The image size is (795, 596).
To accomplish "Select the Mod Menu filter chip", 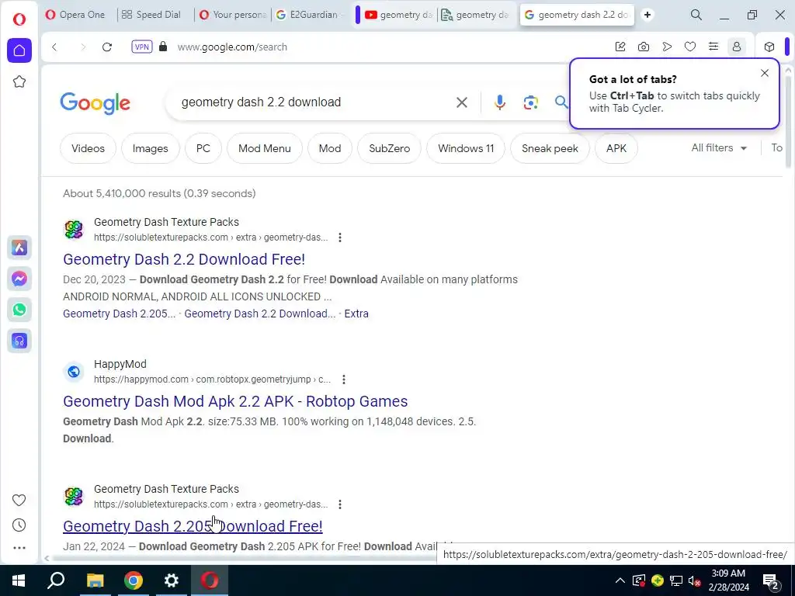I will pyautogui.click(x=265, y=148).
